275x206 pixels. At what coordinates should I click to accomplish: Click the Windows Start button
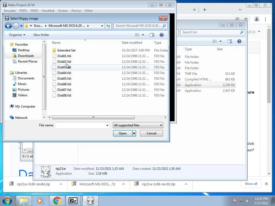click(x=7, y=201)
